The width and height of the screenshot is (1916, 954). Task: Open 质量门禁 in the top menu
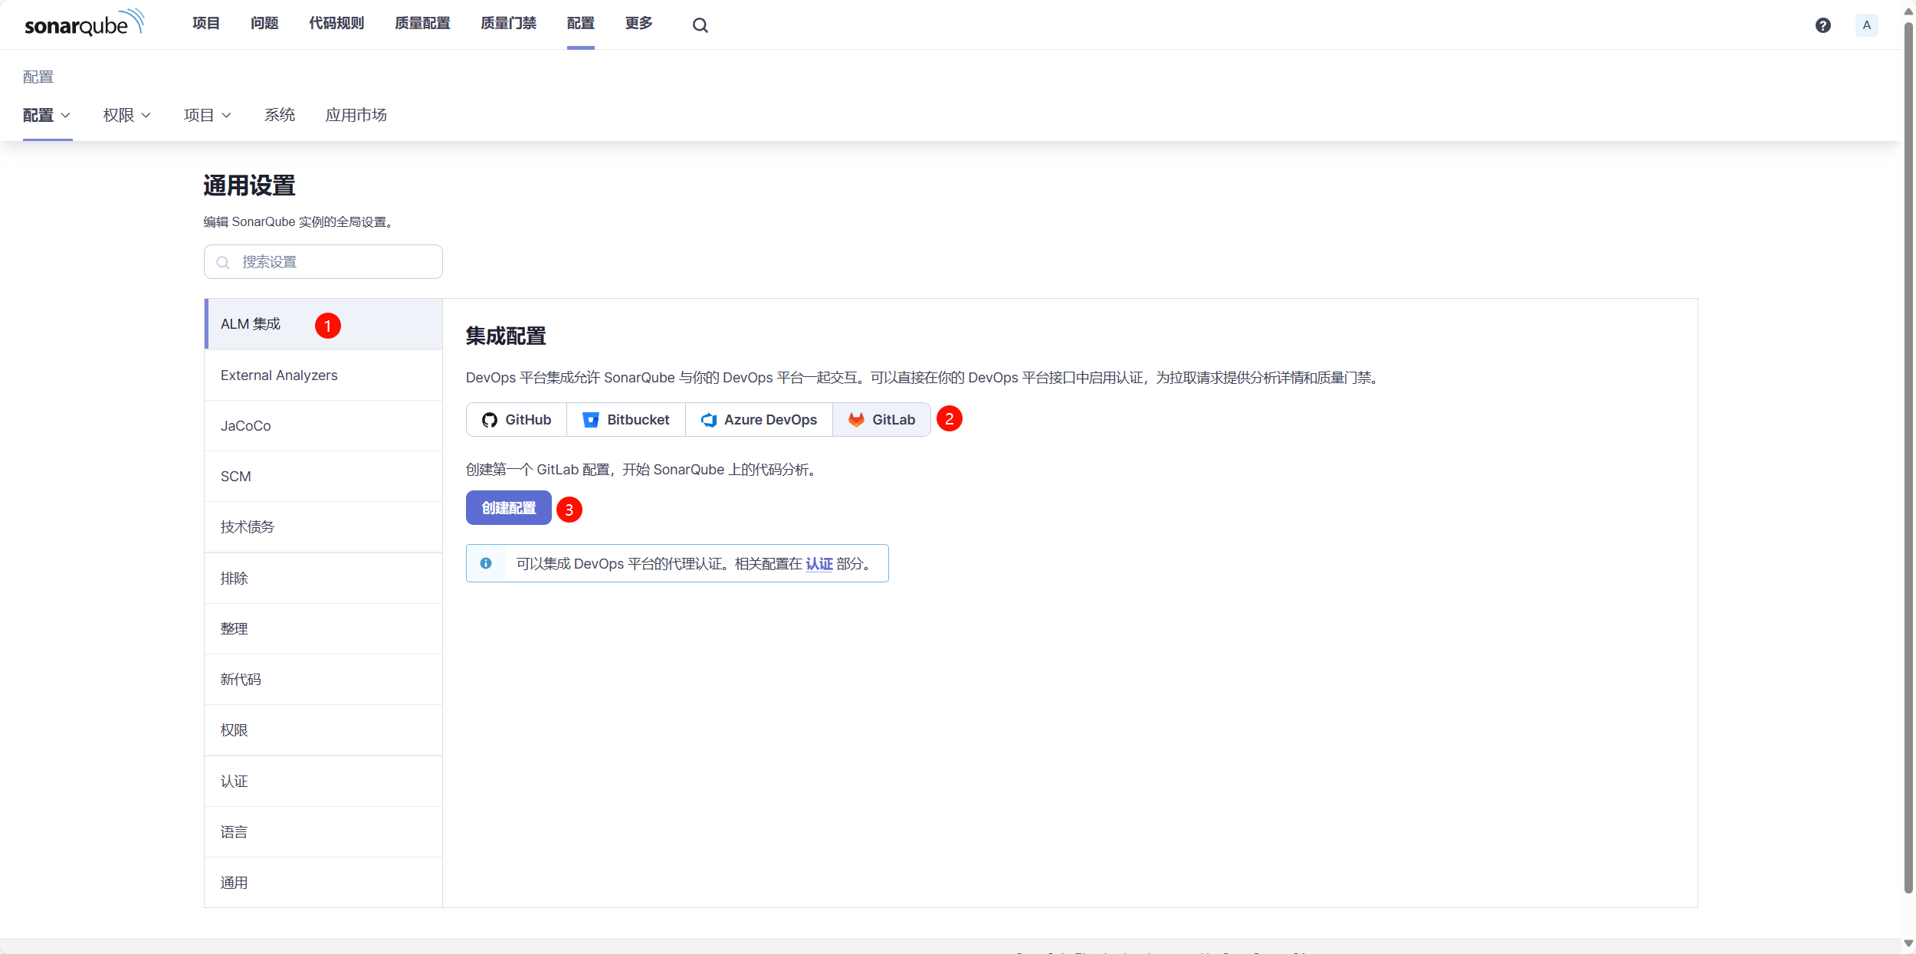pos(508,23)
